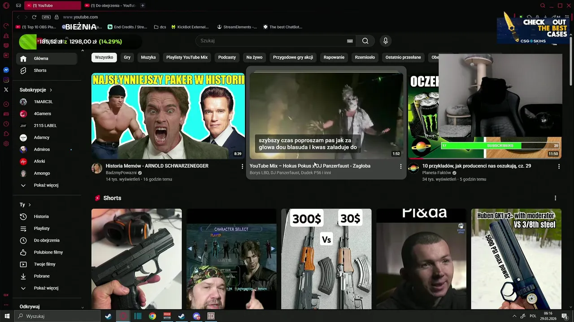
Task: Click the search magnifier button
Action: click(365, 41)
